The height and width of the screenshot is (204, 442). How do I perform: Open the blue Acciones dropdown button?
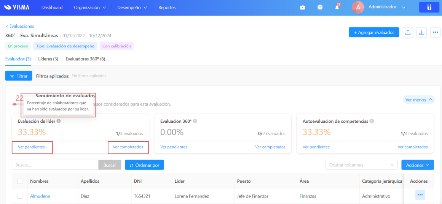tap(418, 165)
